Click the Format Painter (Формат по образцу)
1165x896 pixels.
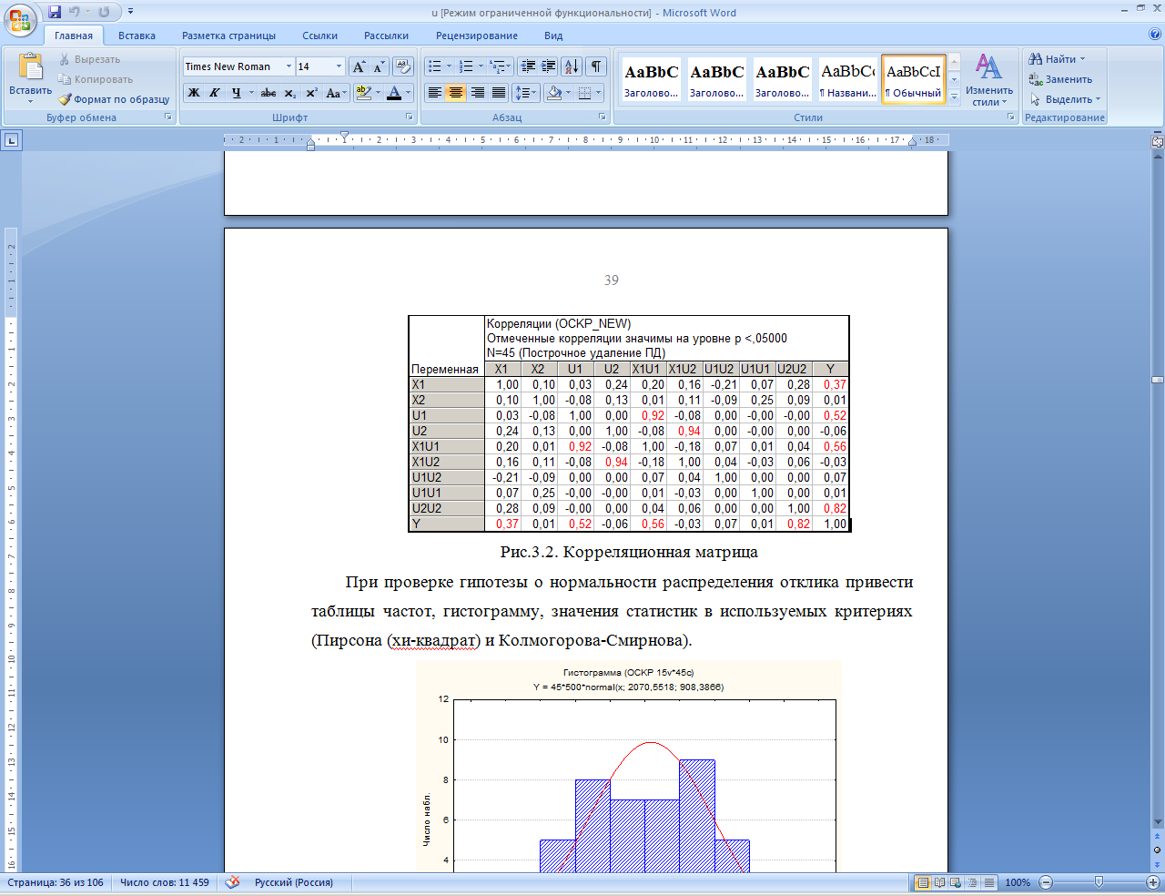(115, 99)
